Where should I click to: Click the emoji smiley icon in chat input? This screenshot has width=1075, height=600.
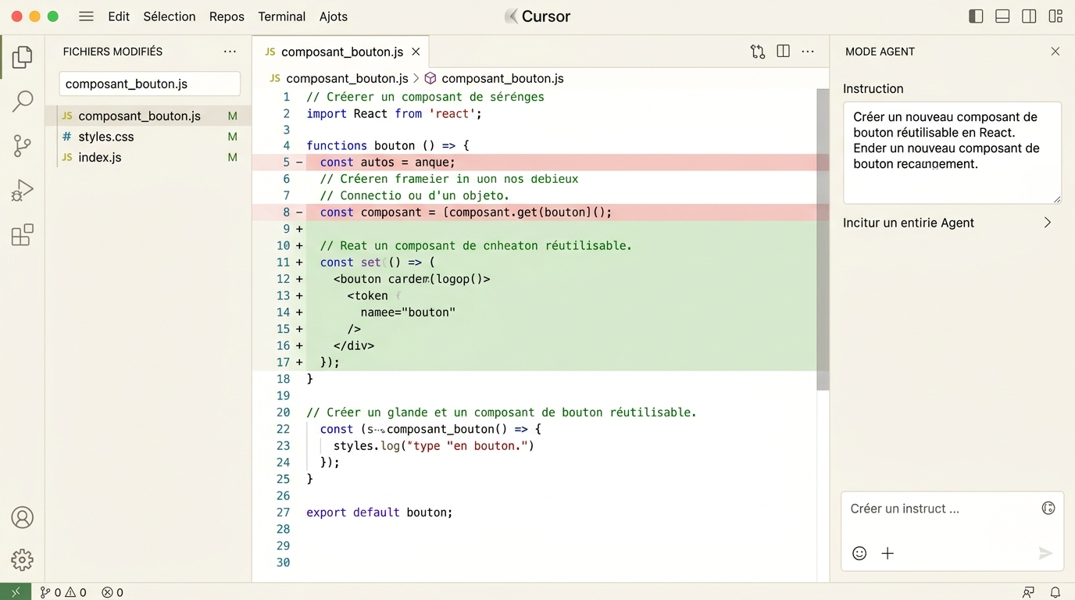[859, 553]
